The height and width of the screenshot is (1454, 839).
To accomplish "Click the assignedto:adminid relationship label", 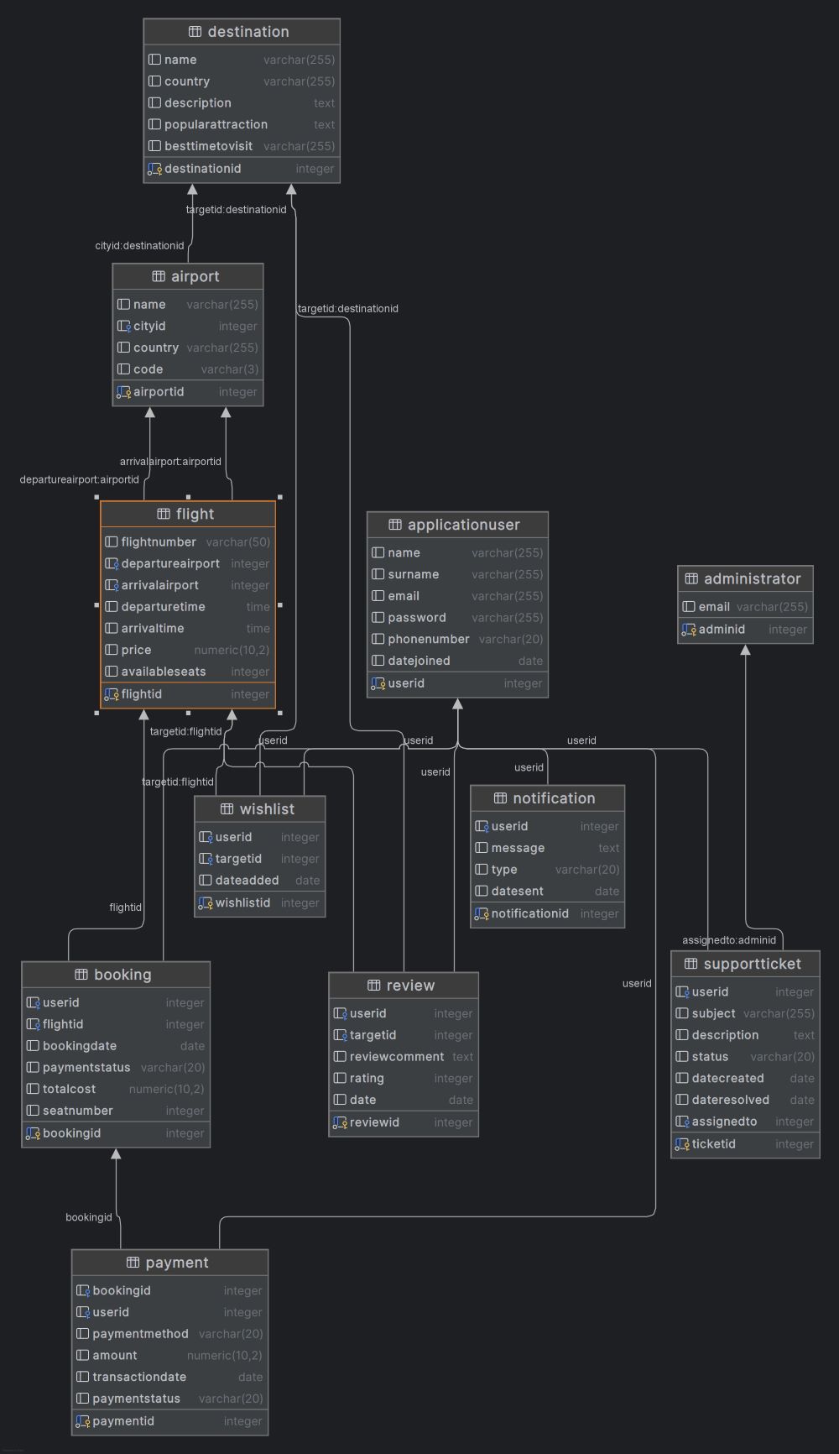I will coord(728,940).
